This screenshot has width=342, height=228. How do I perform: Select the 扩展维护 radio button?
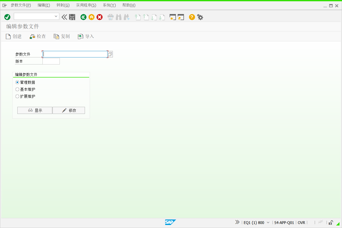pyautogui.click(x=17, y=96)
